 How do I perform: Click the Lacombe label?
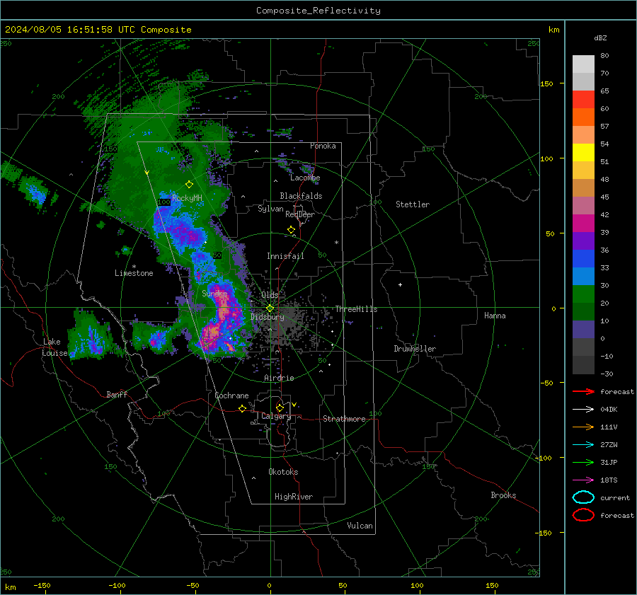click(x=305, y=178)
